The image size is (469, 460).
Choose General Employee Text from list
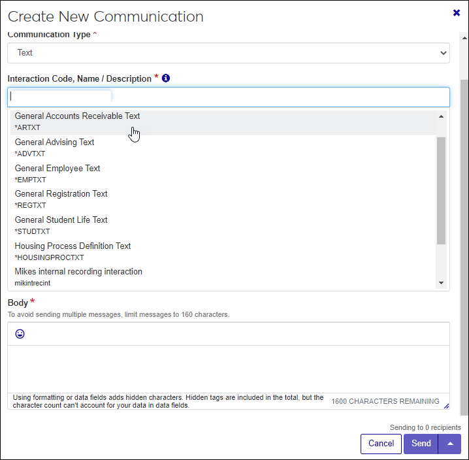tap(57, 173)
